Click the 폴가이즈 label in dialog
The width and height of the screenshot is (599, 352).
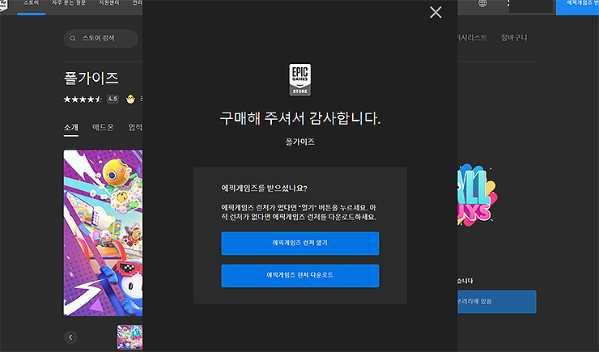click(299, 142)
